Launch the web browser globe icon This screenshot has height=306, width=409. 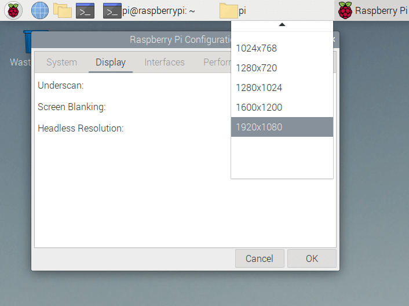click(x=39, y=10)
